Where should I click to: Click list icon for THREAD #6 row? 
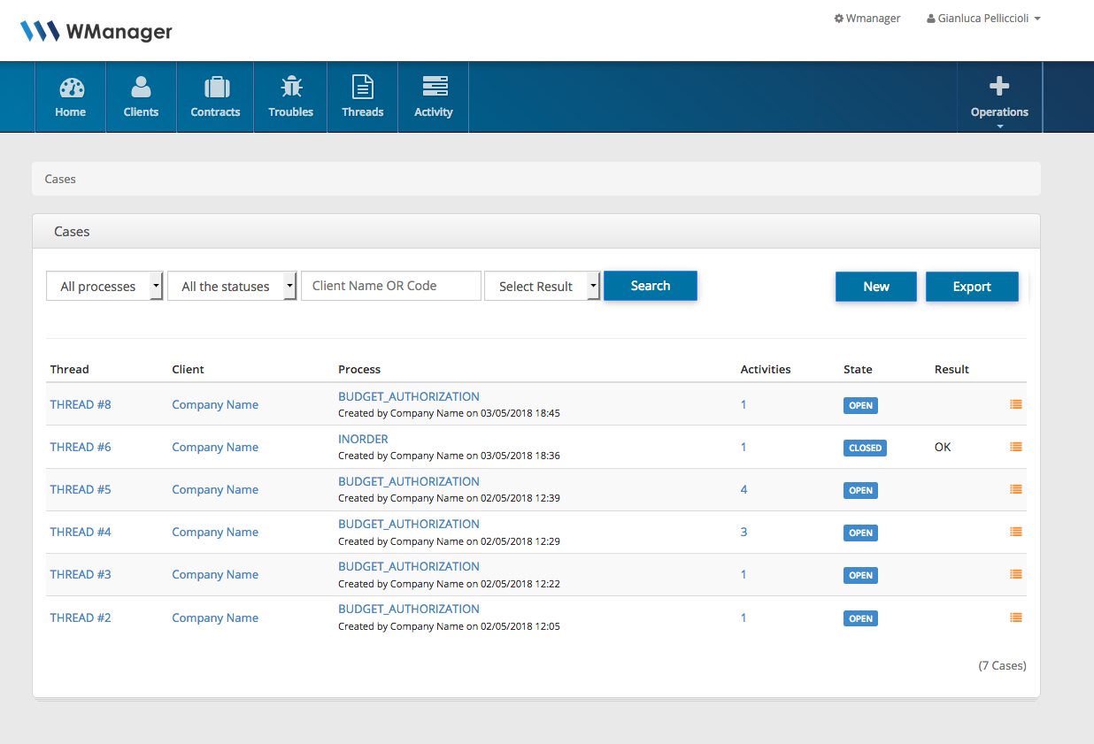pyautogui.click(x=1015, y=447)
